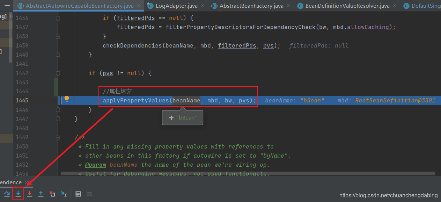Collapse the 'if (pvs != null)' fold at line 1442
The height and width of the screenshot is (202, 441).
tap(58, 73)
